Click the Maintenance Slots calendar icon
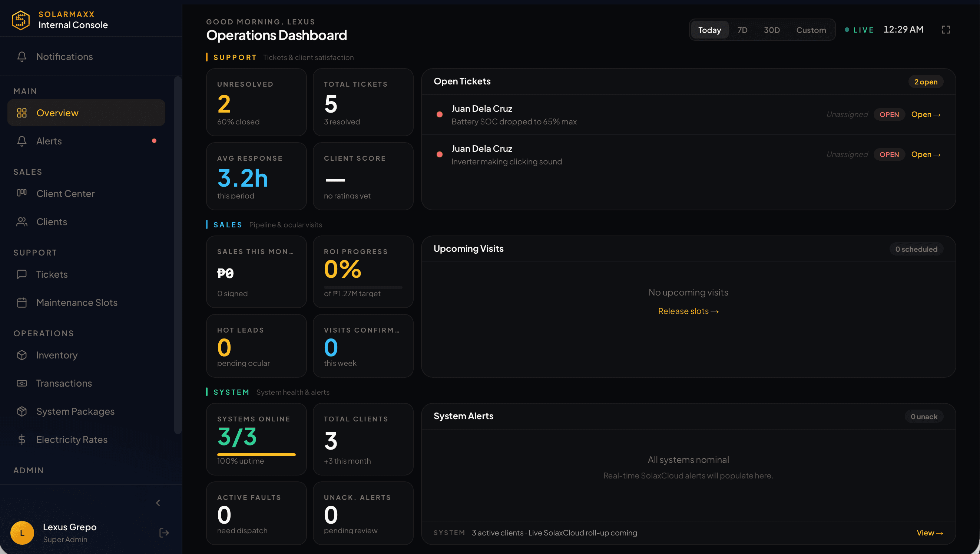 (22, 303)
